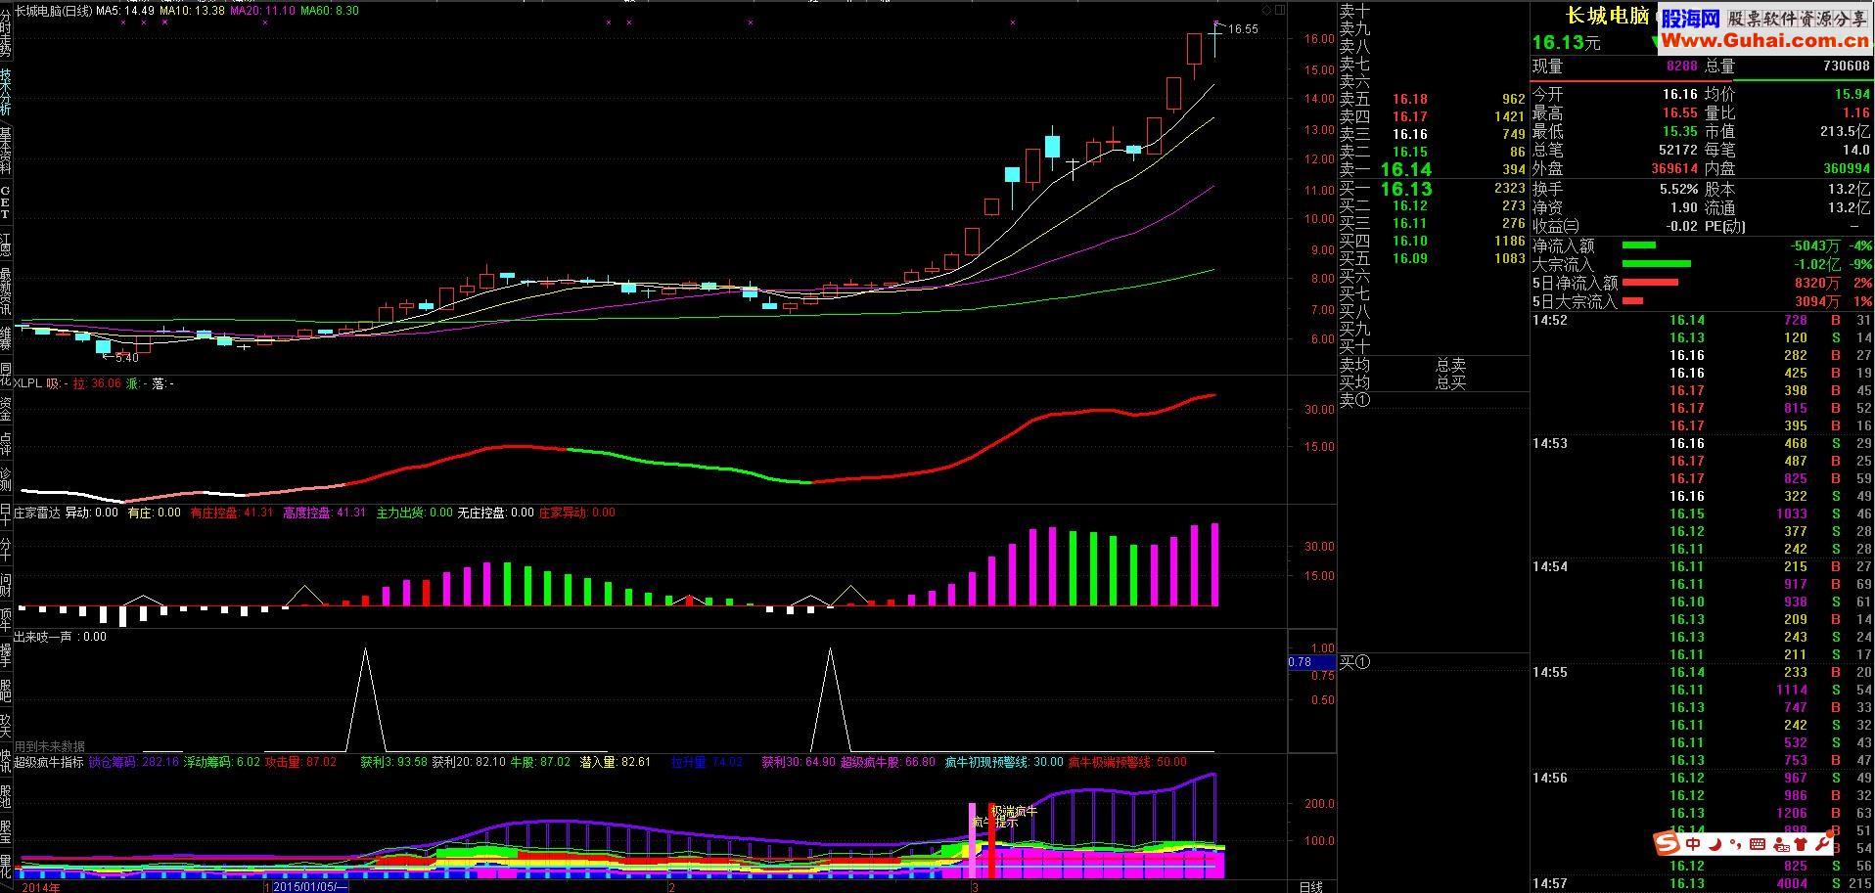Click the 卖一 price 16.14
Viewport: 1875px width, 893px height.
coord(1404,169)
